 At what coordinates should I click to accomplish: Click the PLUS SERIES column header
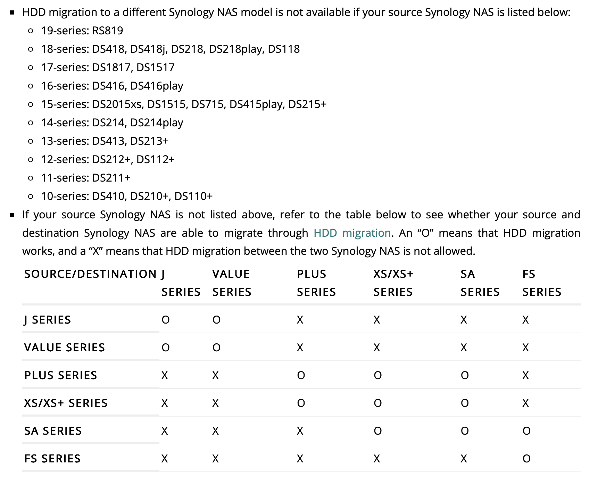[316, 283]
